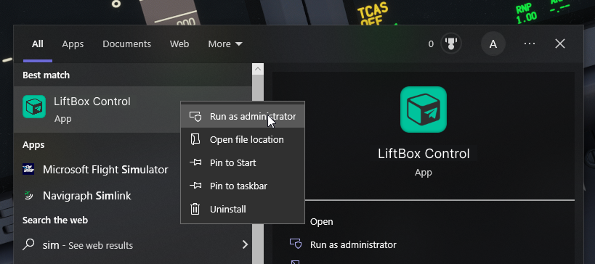Open the Microsoft Flight Simulator app result

click(95, 169)
